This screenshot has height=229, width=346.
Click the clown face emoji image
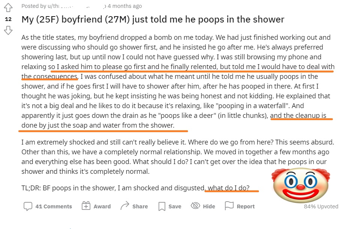[301, 185]
